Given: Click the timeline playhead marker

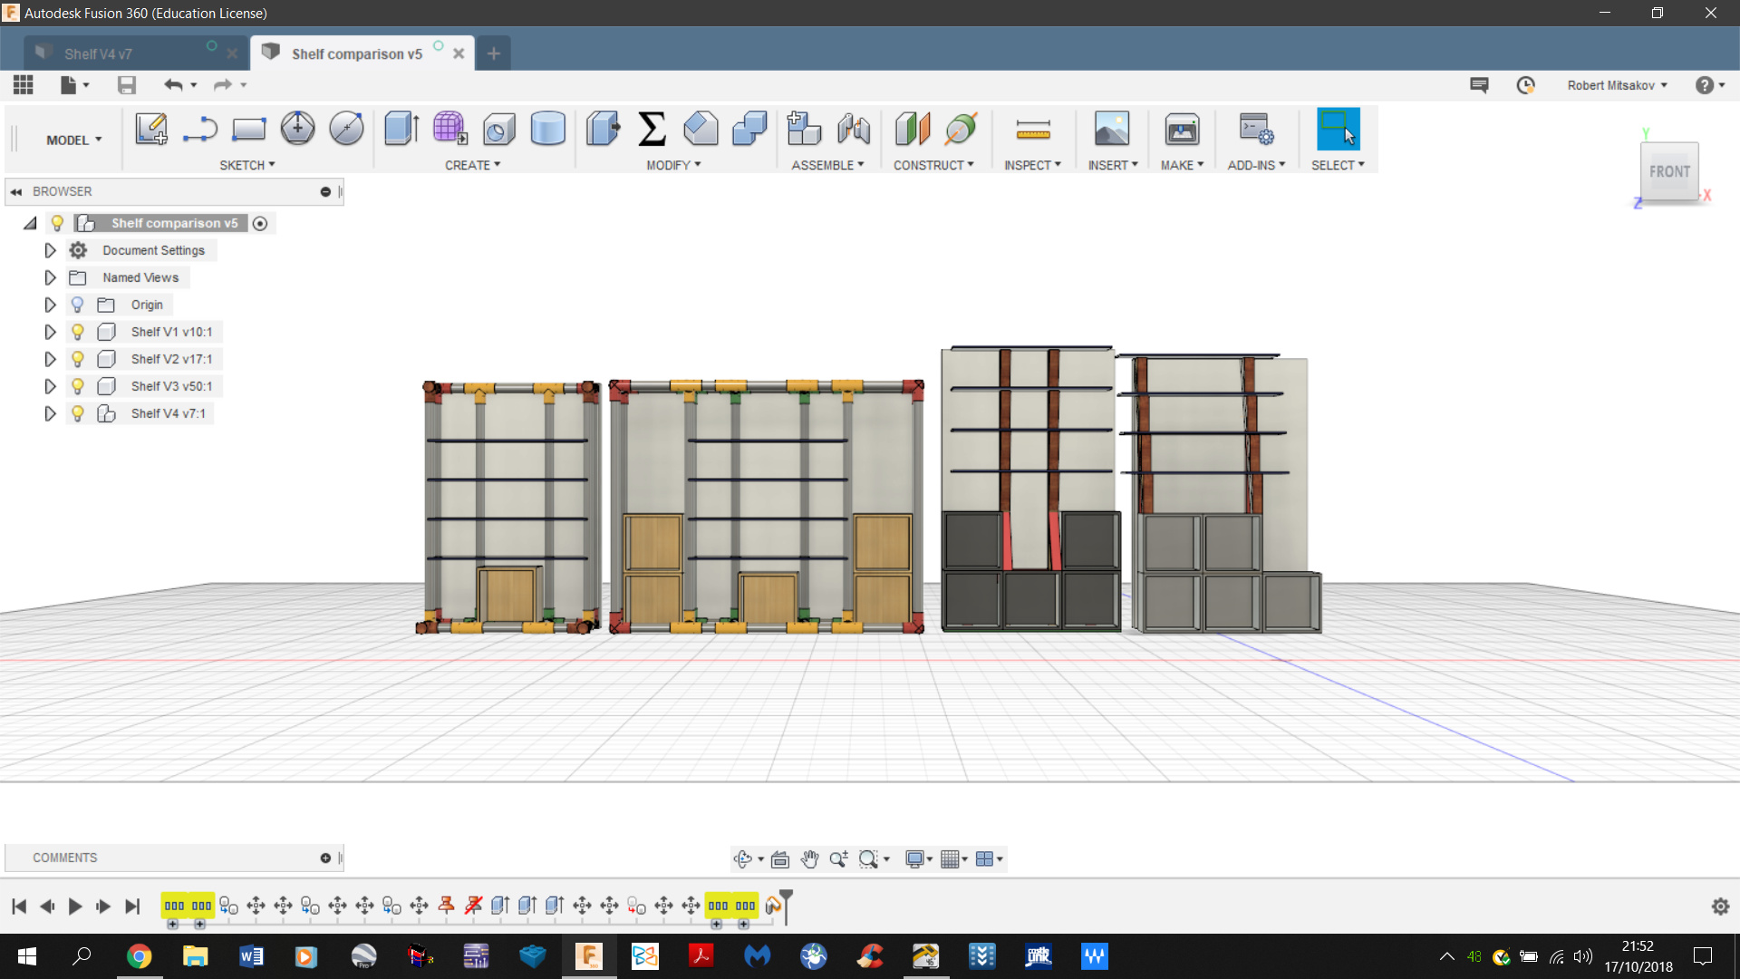Looking at the screenshot, I should coord(786,905).
